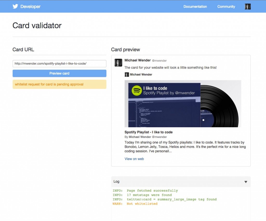Click the Card validator heading
This screenshot has width=266, height=221.
click(37, 26)
